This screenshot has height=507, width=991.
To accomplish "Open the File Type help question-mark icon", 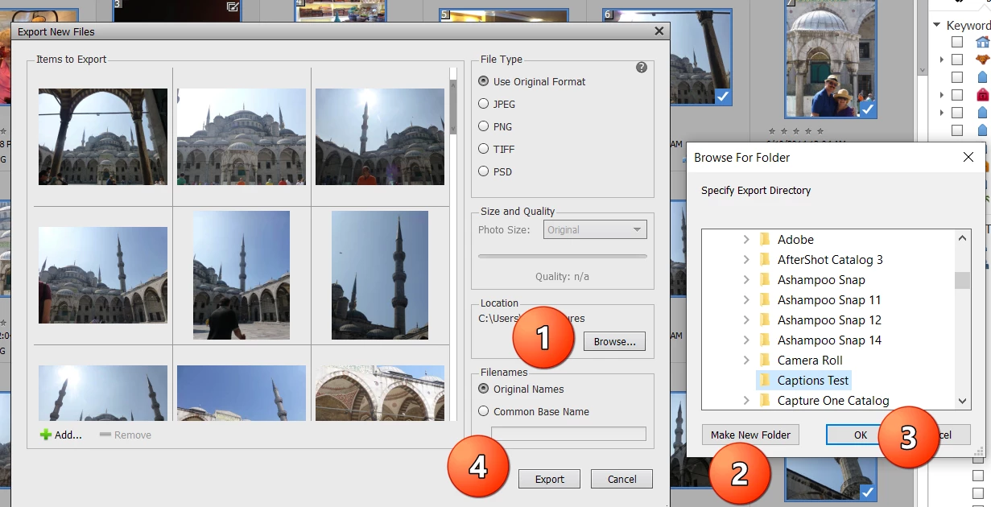I will [642, 68].
